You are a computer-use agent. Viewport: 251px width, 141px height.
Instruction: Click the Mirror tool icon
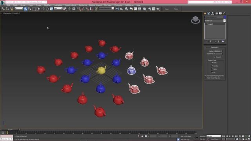click(117, 9)
